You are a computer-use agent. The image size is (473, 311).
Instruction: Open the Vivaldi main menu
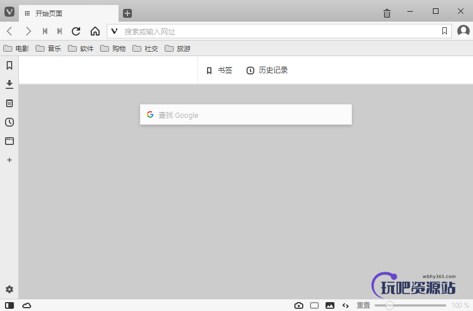point(9,12)
